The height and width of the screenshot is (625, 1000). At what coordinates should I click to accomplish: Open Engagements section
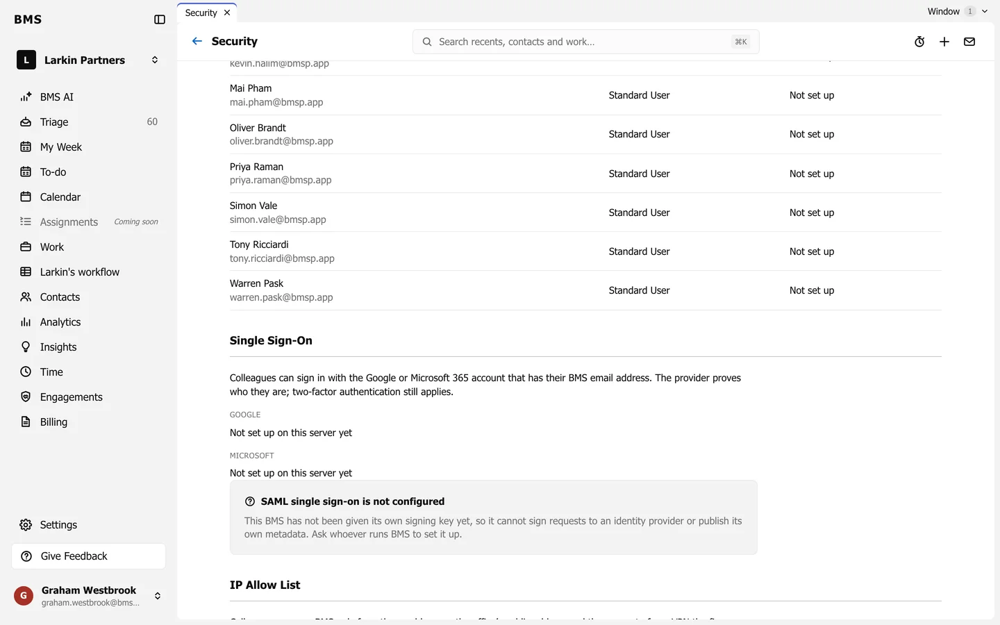[x=89, y=397]
